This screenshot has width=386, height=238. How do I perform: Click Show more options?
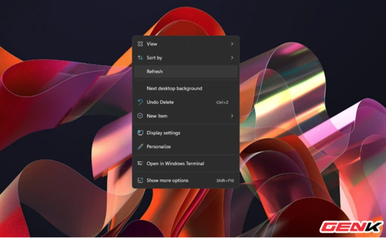[x=167, y=180]
